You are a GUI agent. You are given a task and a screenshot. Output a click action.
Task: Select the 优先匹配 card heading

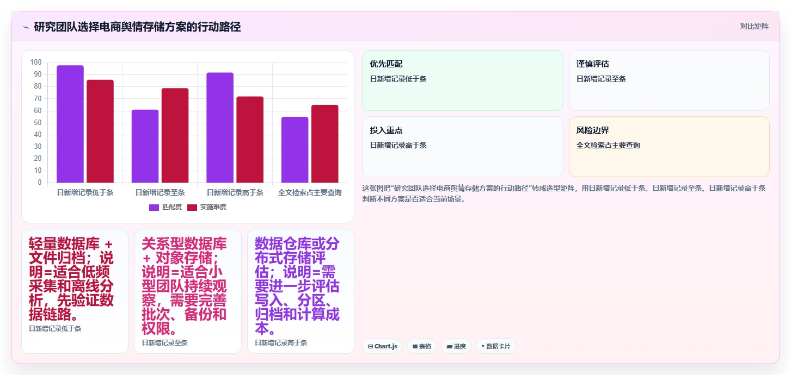tap(386, 64)
